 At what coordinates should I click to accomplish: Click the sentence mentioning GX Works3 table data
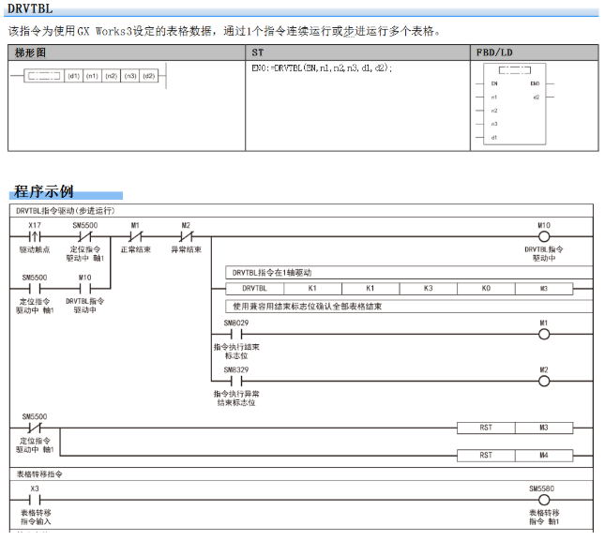[x=224, y=31]
